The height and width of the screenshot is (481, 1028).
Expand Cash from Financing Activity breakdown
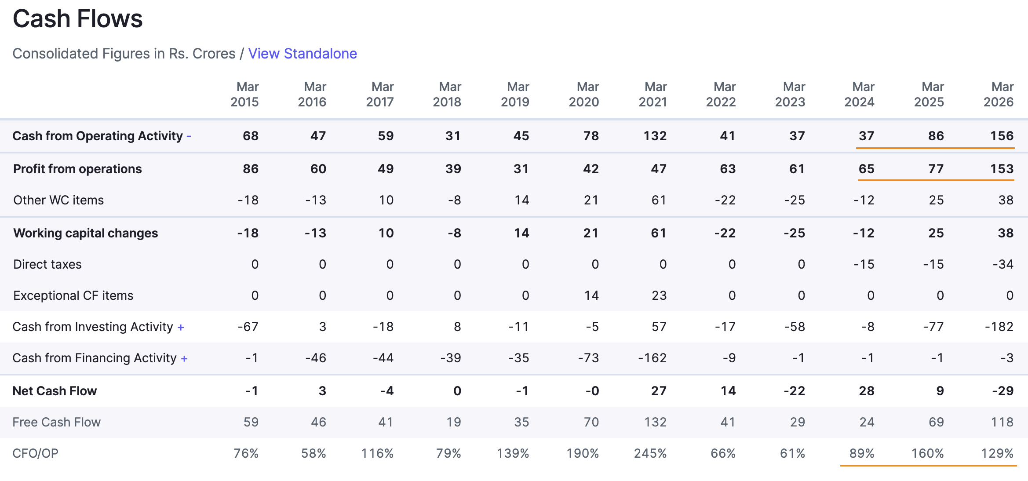click(x=184, y=358)
